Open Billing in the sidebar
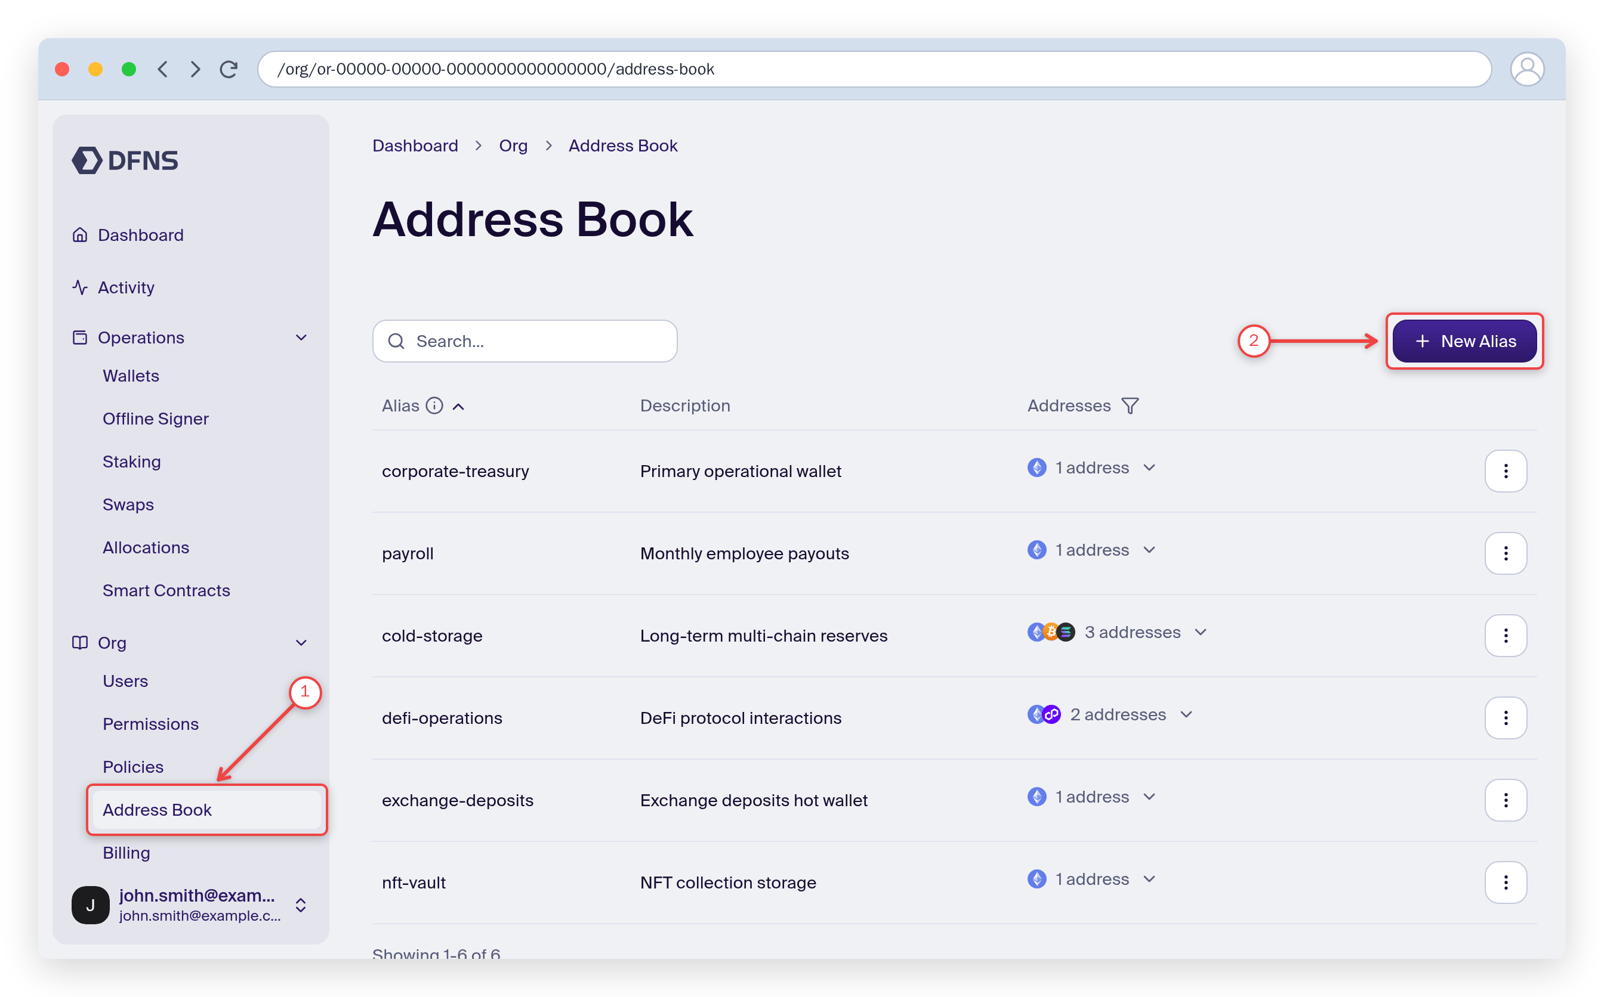 pyautogui.click(x=126, y=853)
